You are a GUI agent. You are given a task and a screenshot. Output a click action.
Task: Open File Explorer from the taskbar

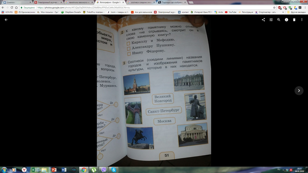44,170
